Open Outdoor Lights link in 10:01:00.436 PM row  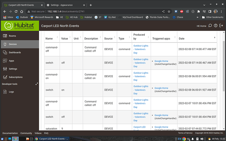[141, 103]
